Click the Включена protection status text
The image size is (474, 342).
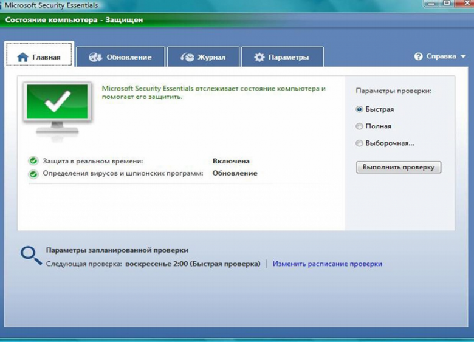point(231,161)
